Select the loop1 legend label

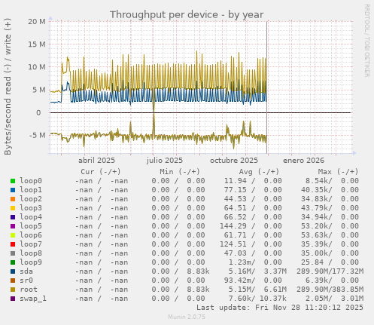coord(31,190)
